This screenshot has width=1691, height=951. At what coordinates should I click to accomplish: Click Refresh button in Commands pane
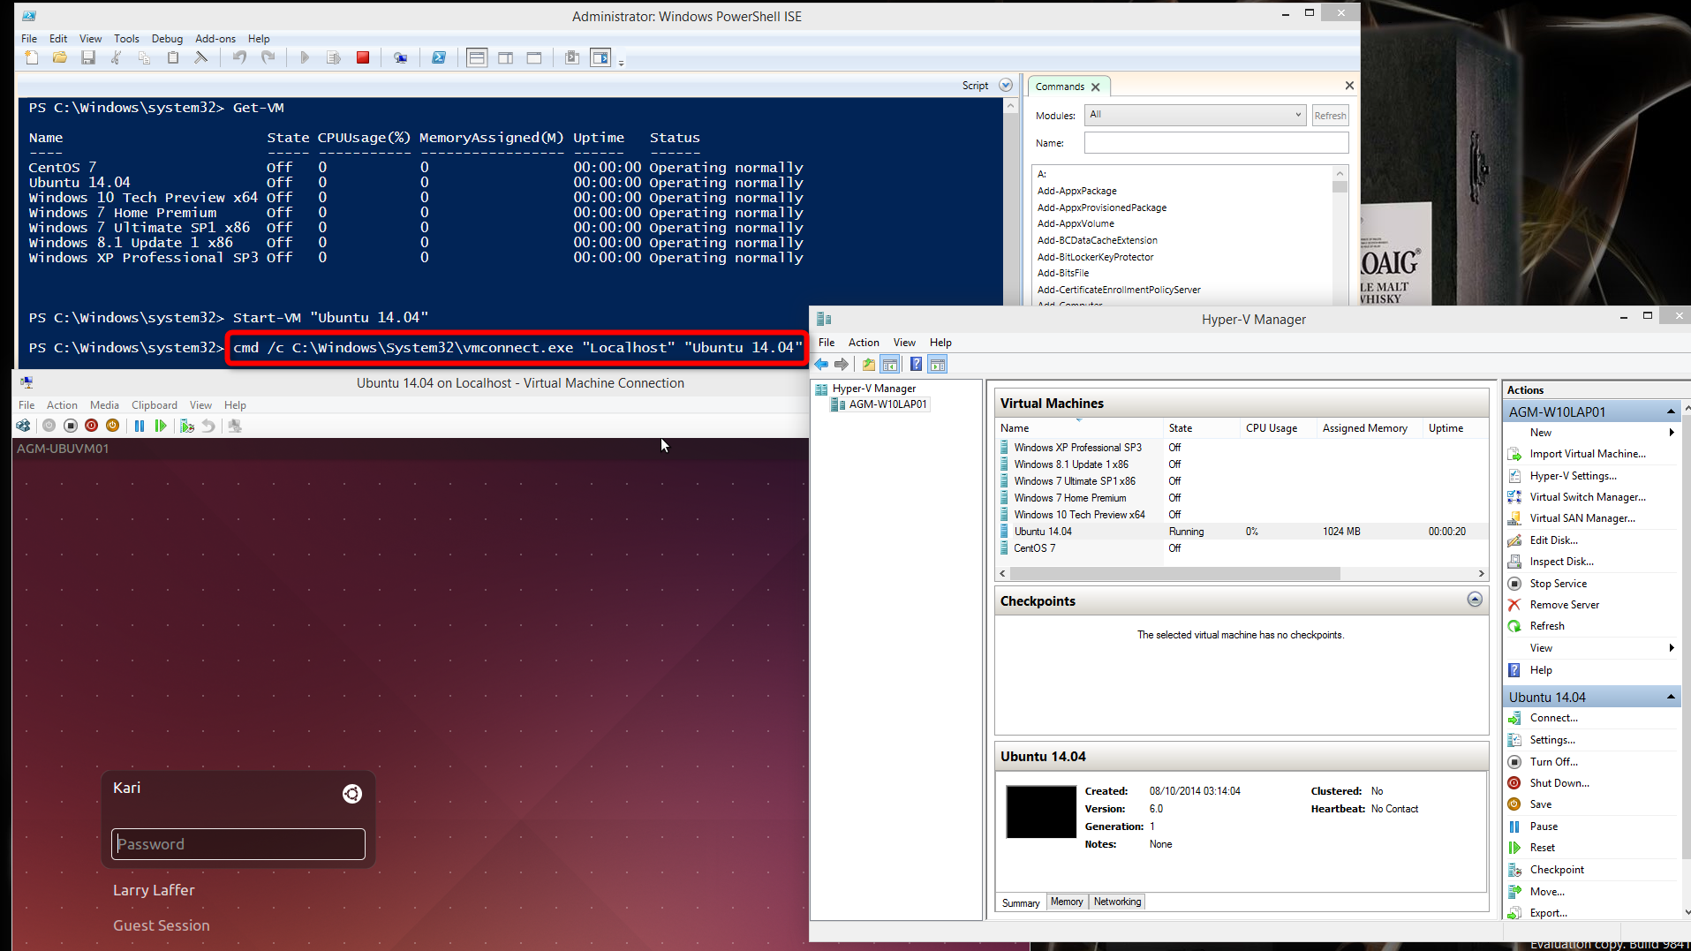coord(1330,116)
